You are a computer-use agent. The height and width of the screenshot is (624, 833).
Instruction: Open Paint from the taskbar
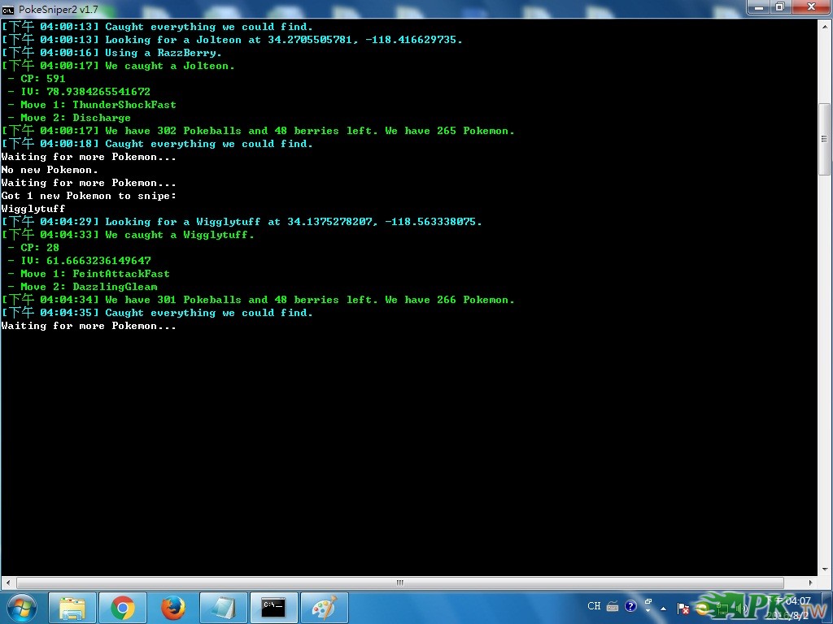pyautogui.click(x=324, y=607)
